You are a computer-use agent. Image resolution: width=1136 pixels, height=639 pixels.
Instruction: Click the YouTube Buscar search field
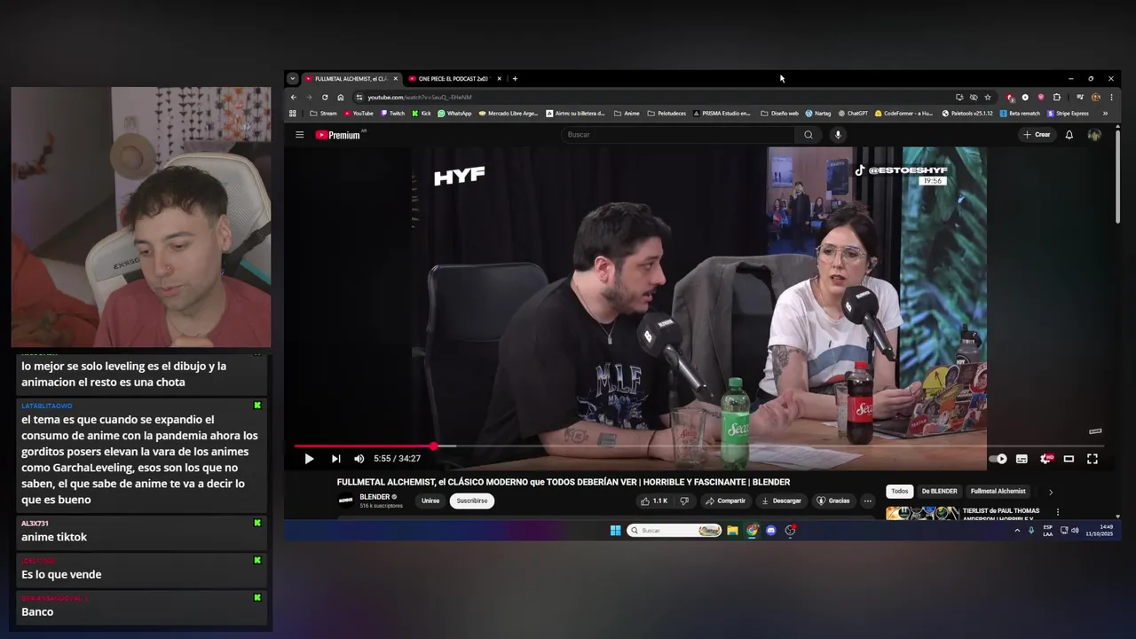679,135
